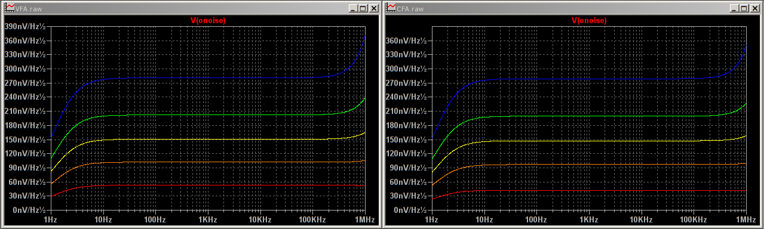The height and width of the screenshot is (229, 764).
Task: Click the 300nV/Hz½ axis label in VFA.raw
Action: (24, 69)
